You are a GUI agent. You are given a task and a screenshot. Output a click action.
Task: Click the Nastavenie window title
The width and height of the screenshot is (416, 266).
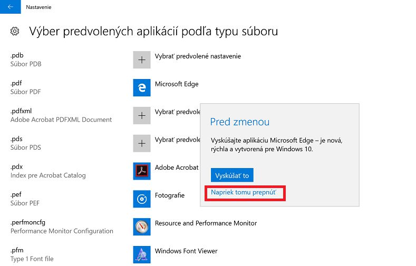[38, 7]
